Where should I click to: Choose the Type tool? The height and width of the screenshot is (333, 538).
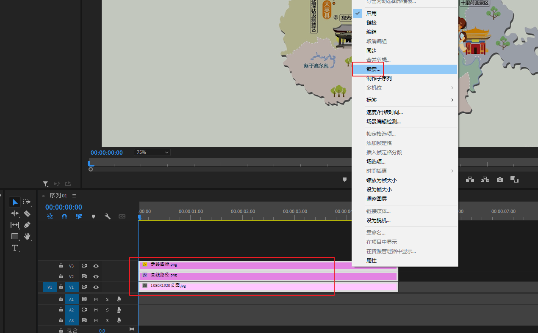coord(15,248)
